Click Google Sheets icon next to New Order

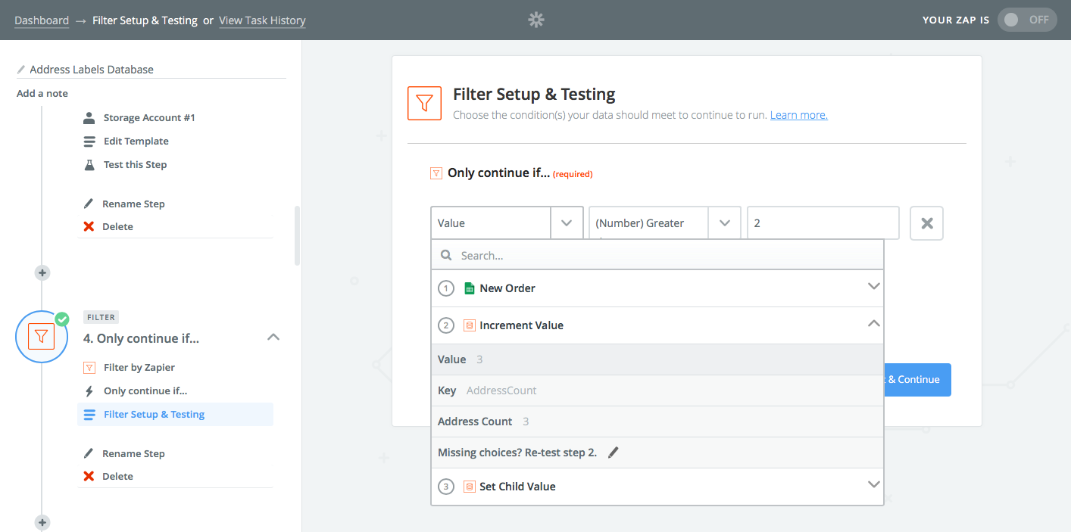pyautogui.click(x=469, y=288)
